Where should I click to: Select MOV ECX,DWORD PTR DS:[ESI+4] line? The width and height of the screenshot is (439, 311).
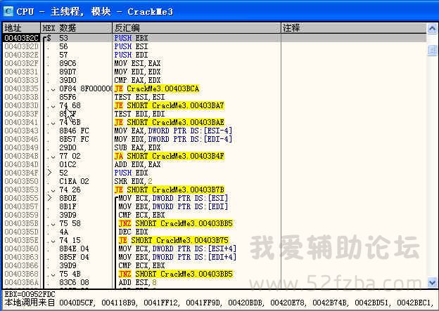(x=176, y=249)
